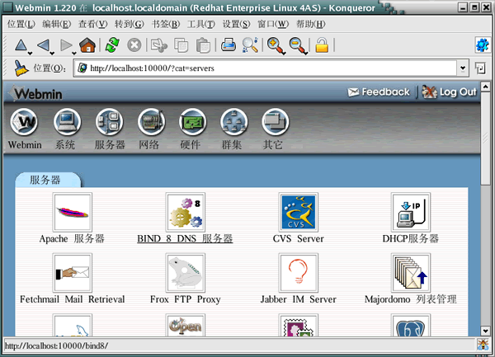Open the 查看(V) menu
495x357 pixels.
pyautogui.click(x=92, y=24)
